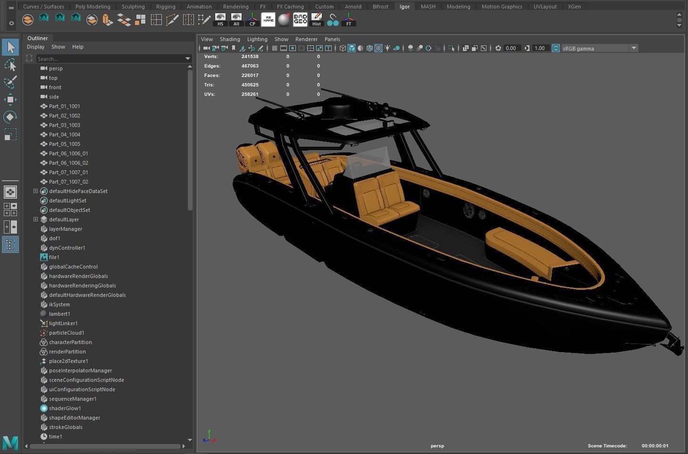Choose the Paint selection tool
The width and height of the screenshot is (688, 454).
(x=10, y=82)
